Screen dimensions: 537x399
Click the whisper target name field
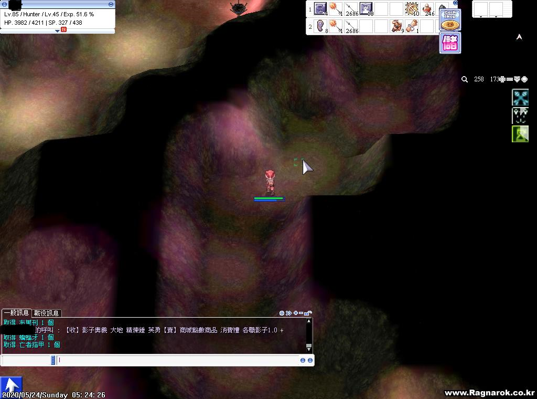click(26, 360)
